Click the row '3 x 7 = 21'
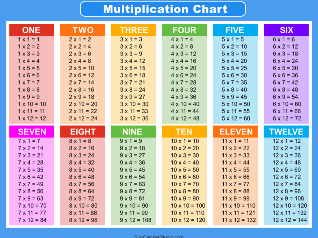Image resolution: width=318 pixels, height=238 pixels. pyautogui.click(x=132, y=82)
